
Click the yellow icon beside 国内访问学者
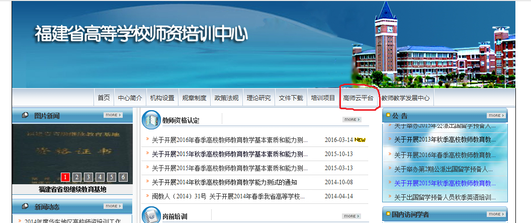388,214
